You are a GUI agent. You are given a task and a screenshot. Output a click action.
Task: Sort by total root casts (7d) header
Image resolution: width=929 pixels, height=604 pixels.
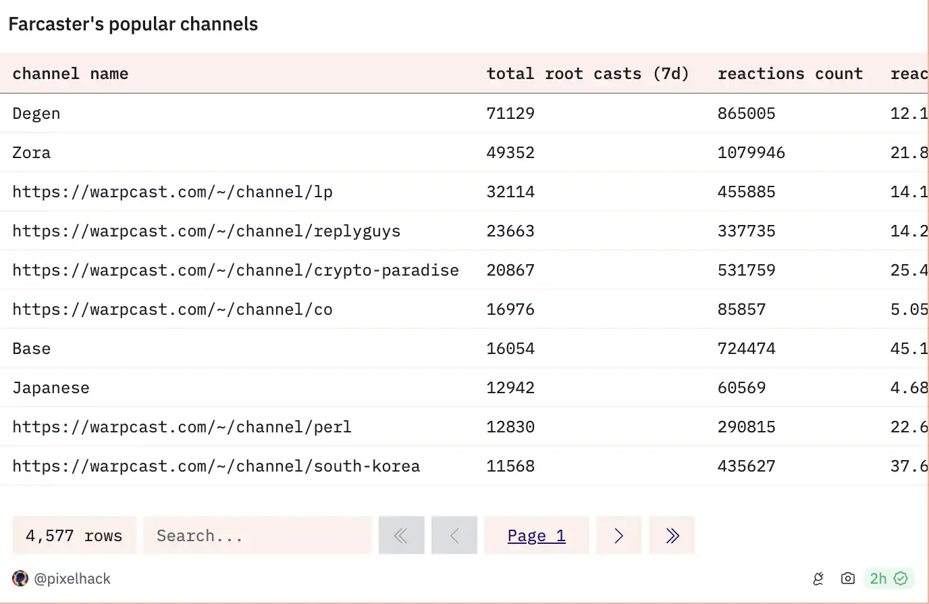(x=587, y=74)
